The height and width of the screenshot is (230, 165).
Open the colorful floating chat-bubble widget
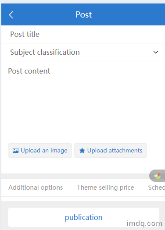158,176
